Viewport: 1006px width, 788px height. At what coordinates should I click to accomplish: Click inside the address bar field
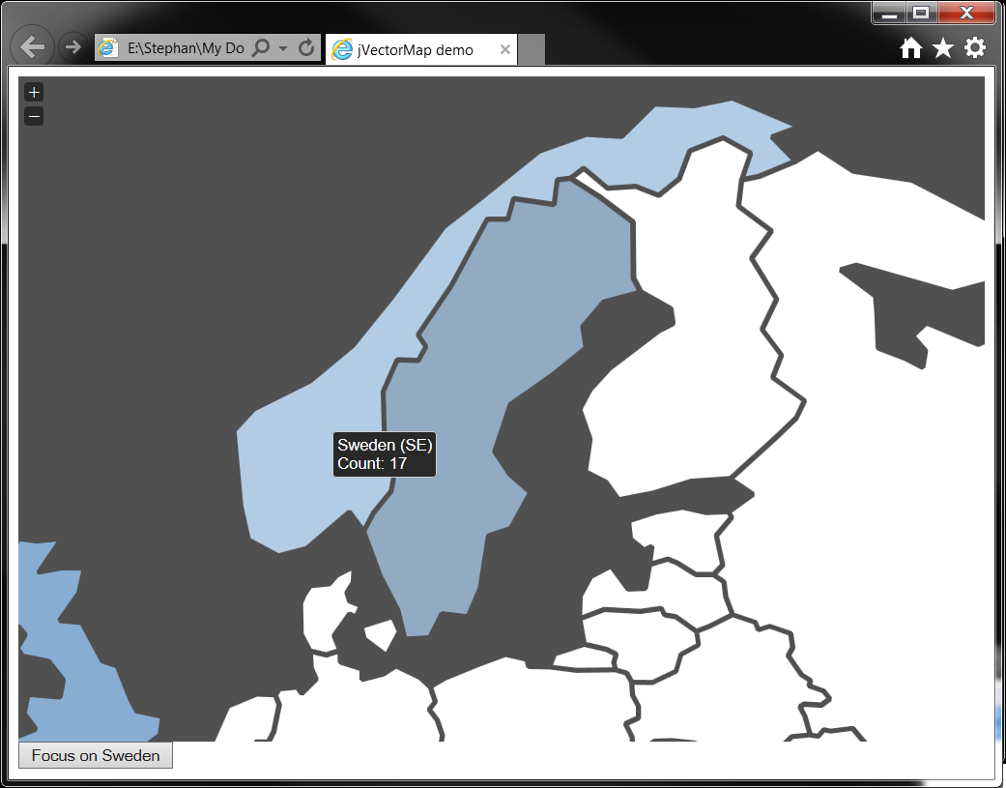click(x=184, y=46)
